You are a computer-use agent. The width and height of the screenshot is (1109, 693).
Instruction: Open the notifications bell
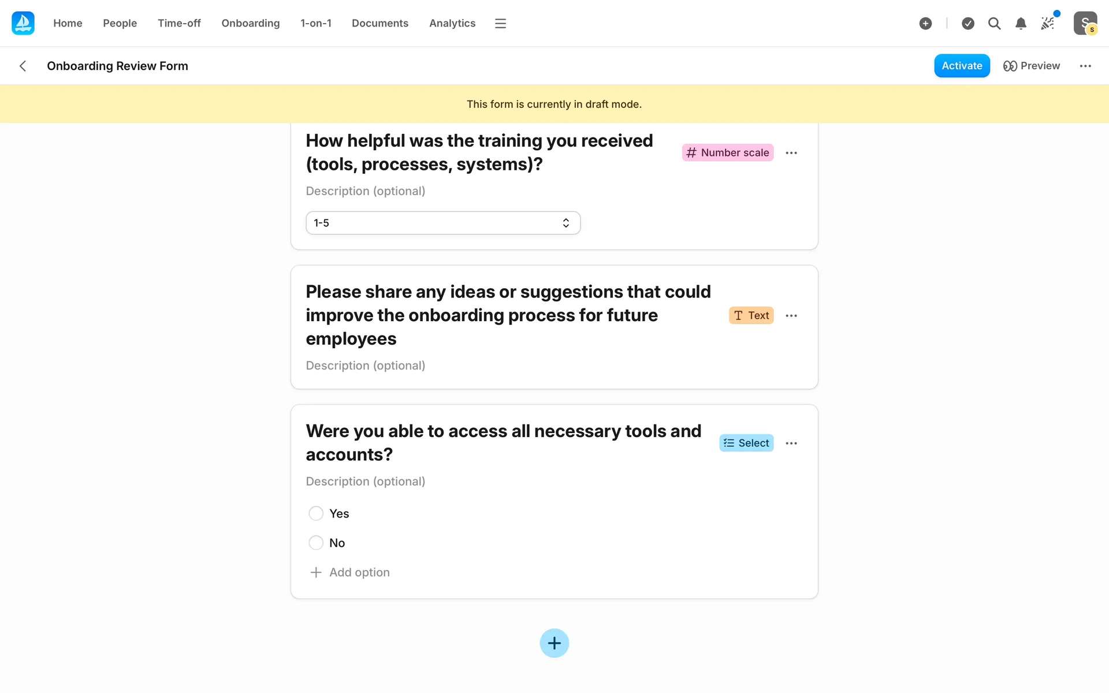tap(1021, 23)
